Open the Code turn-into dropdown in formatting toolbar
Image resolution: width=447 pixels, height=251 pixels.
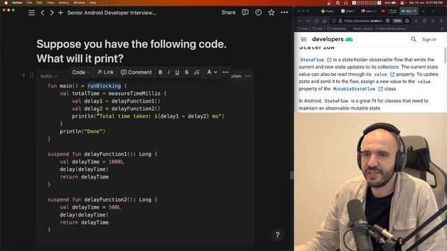pyautogui.click(x=81, y=73)
